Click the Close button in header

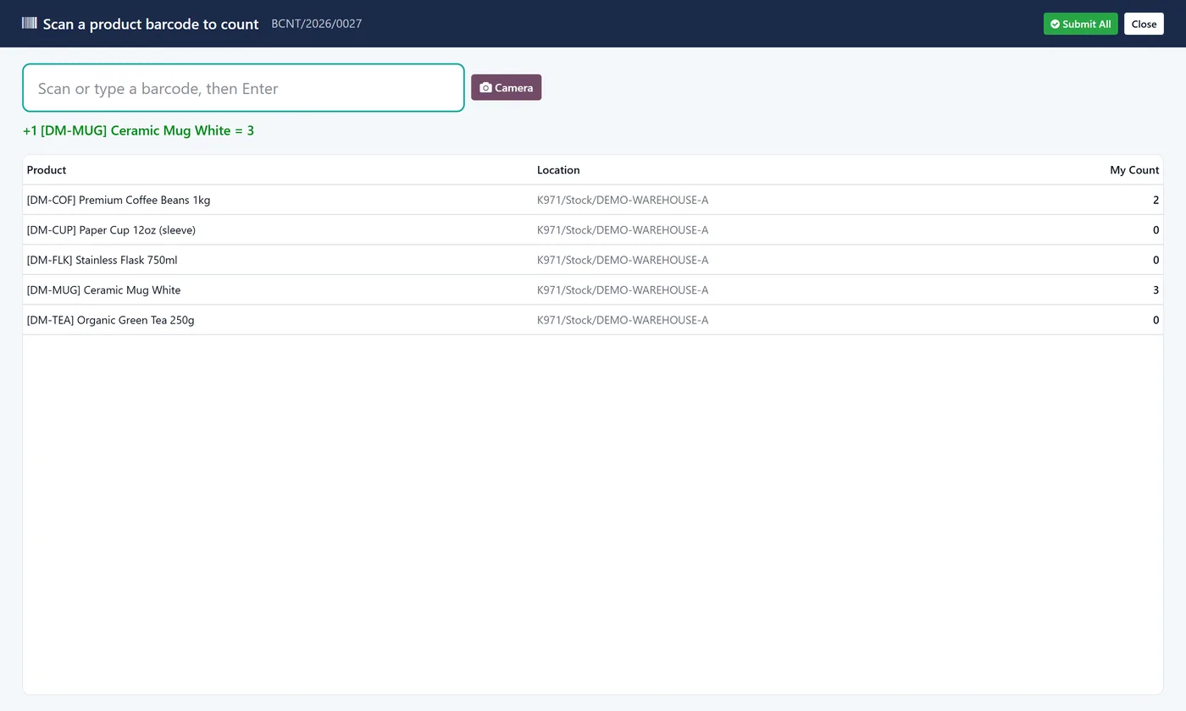[1144, 24]
